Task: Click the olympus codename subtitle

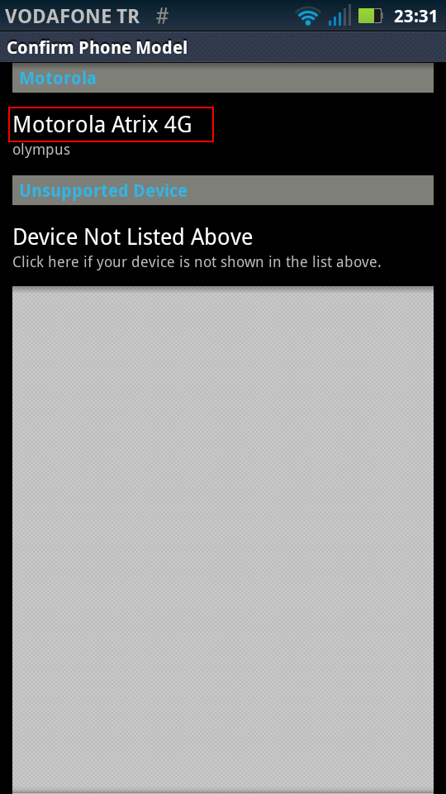Action: pos(41,150)
